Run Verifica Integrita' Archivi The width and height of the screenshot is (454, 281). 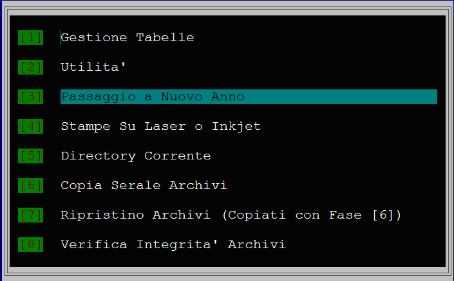point(173,244)
